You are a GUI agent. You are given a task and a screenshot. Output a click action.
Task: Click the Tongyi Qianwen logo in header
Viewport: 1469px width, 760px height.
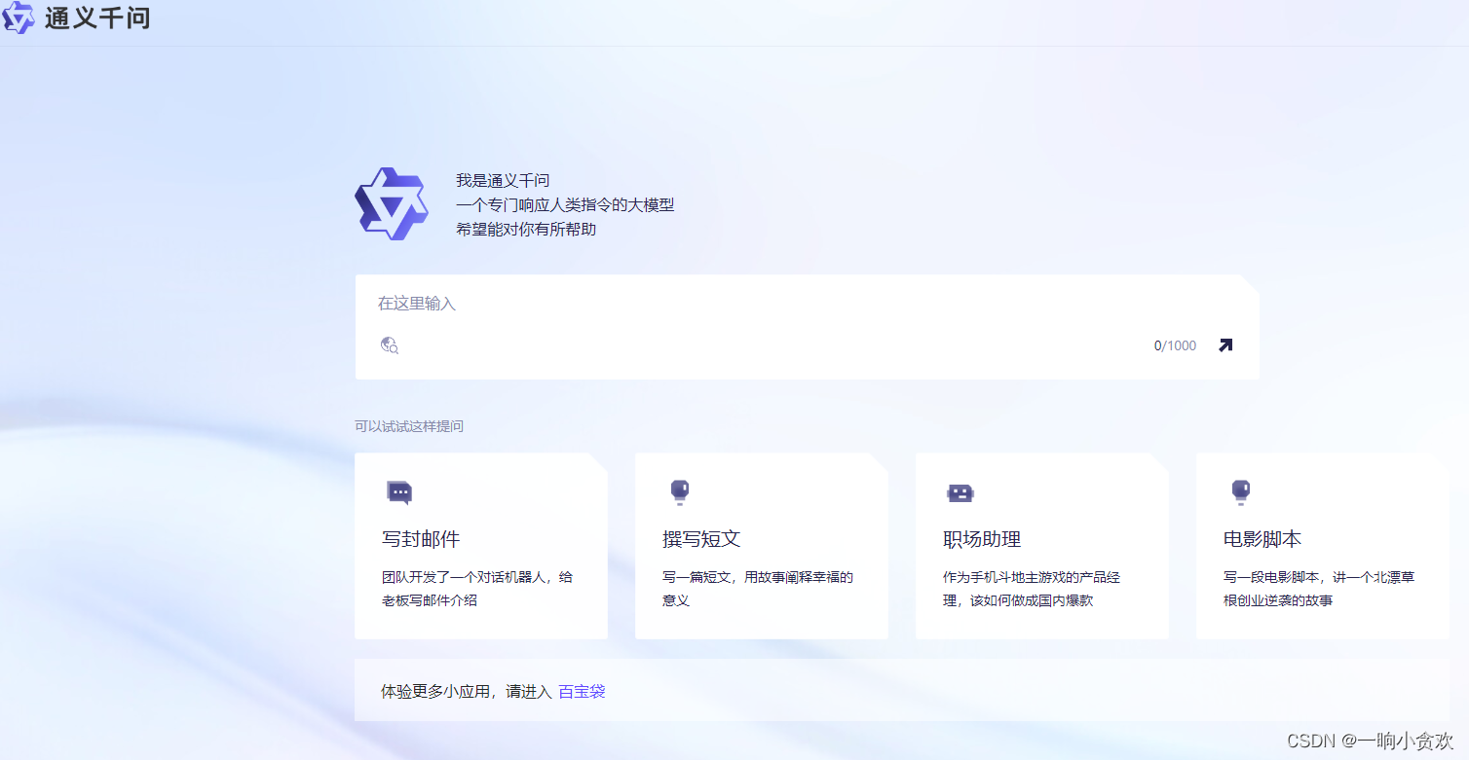(19, 18)
